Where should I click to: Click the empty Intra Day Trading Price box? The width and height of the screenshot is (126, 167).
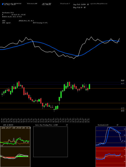(x=50, y=142)
